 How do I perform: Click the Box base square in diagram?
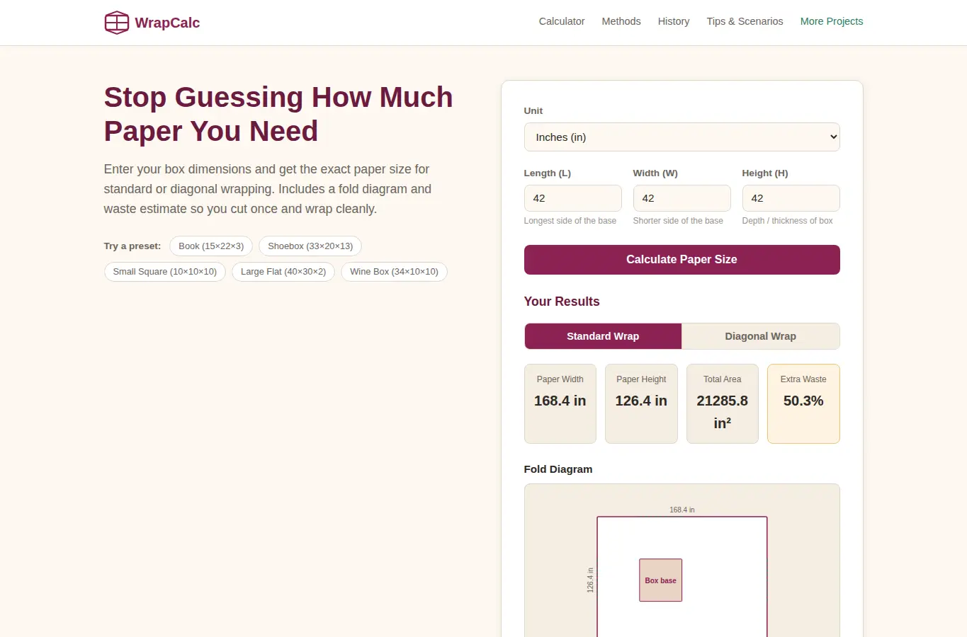pos(660,580)
